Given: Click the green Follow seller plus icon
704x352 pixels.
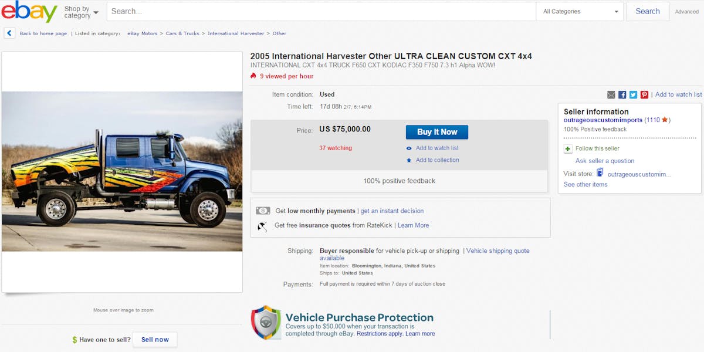Looking at the screenshot, I should coord(568,149).
